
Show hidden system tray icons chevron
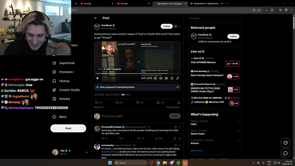click(x=254, y=163)
